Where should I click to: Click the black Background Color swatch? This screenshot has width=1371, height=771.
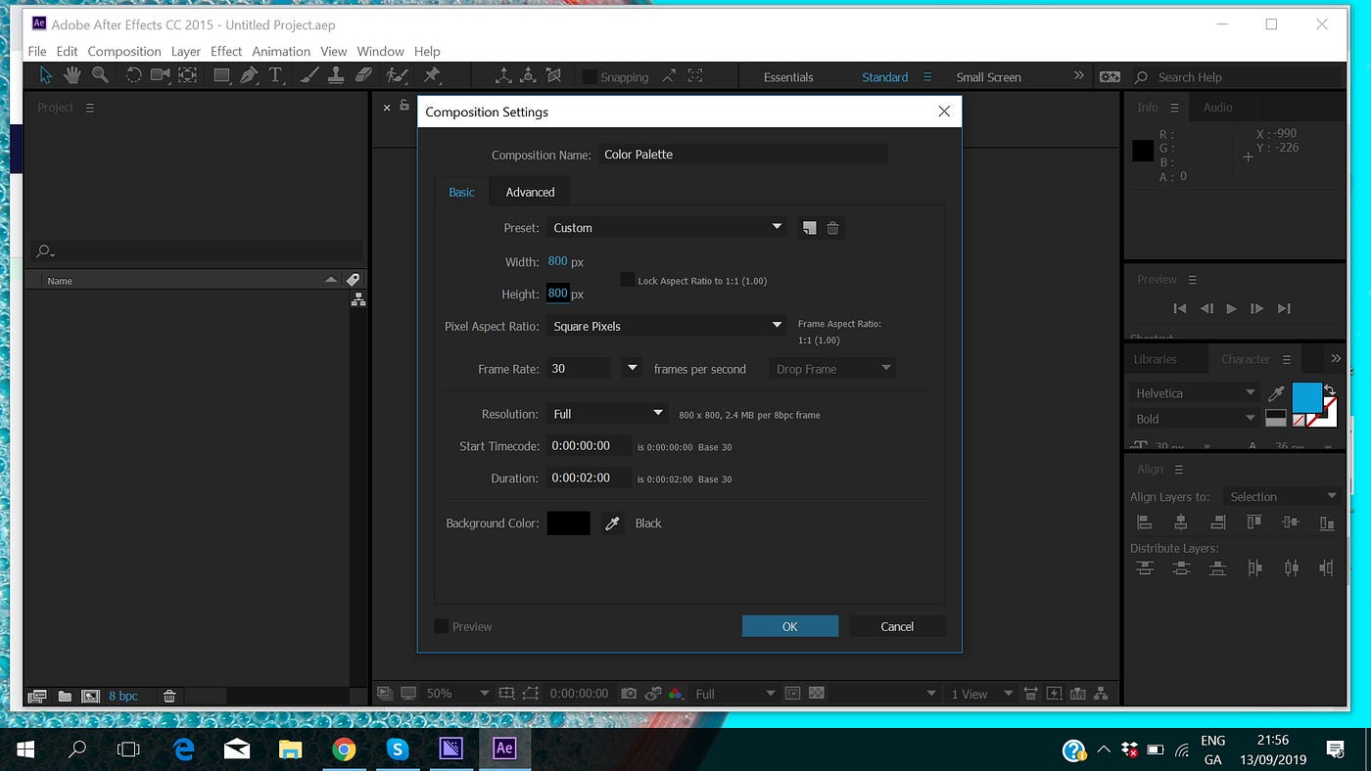(569, 523)
